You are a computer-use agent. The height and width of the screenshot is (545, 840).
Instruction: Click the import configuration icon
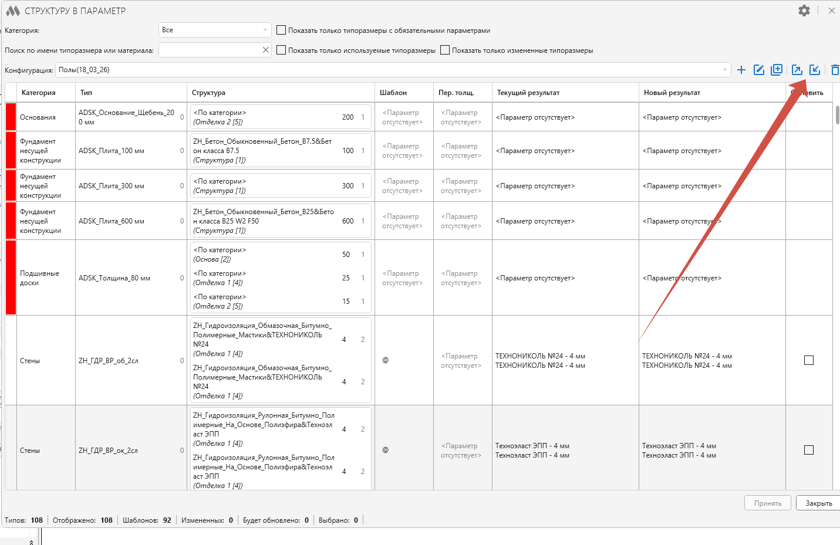(815, 70)
